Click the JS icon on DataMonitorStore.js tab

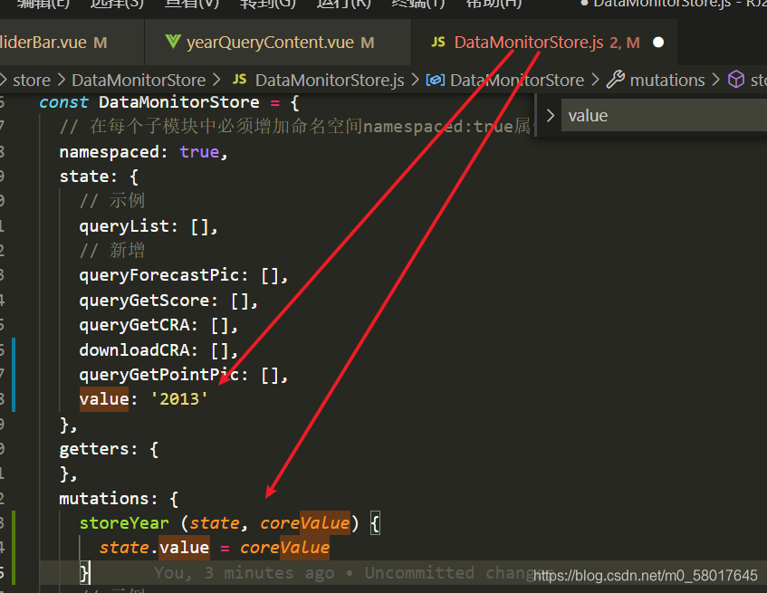pyautogui.click(x=438, y=43)
